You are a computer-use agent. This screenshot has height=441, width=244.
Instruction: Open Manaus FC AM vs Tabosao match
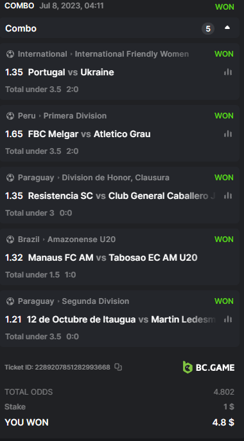tap(112, 258)
